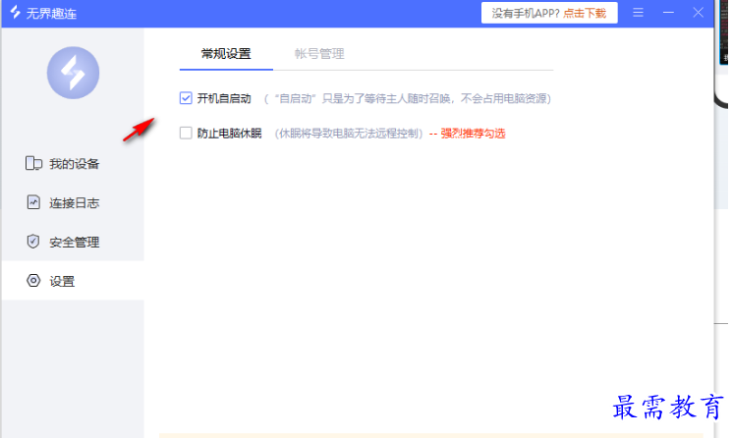
Task: Click the 自启动 explanation text in parentheses
Action: (408, 98)
